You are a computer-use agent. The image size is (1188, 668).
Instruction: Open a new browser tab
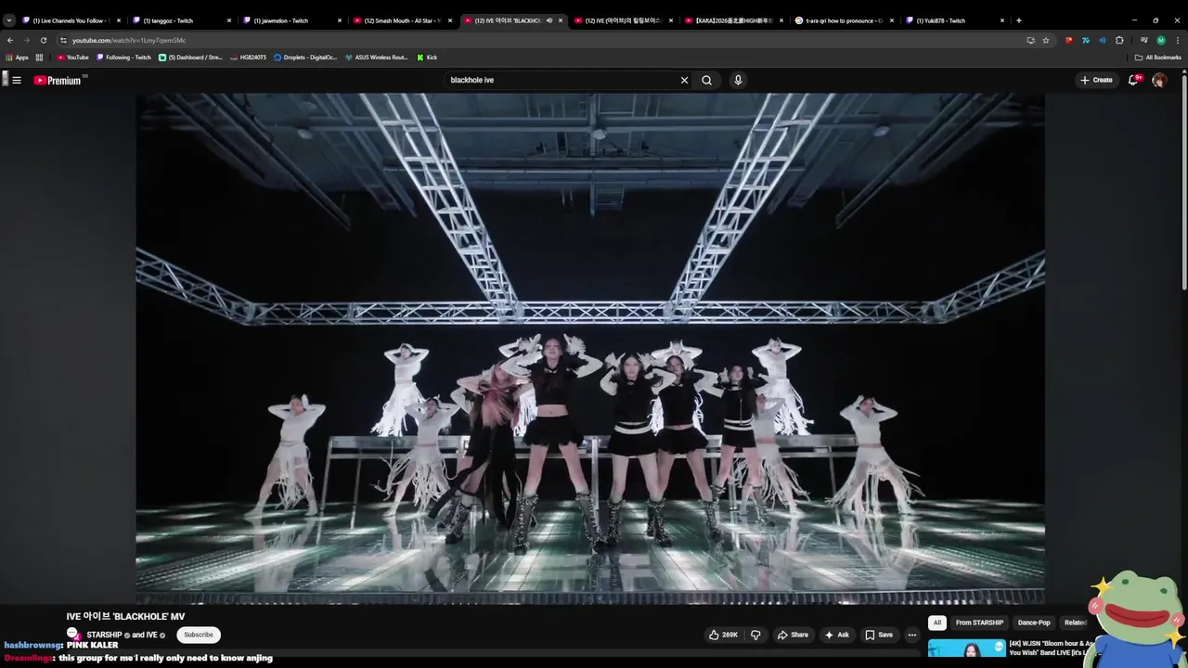pyautogui.click(x=1019, y=20)
